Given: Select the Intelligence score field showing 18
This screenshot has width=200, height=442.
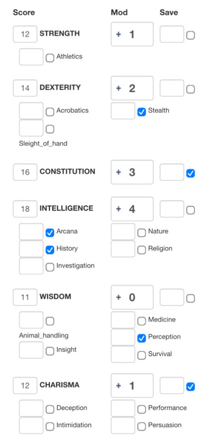Looking at the screenshot, I should click(25, 209).
